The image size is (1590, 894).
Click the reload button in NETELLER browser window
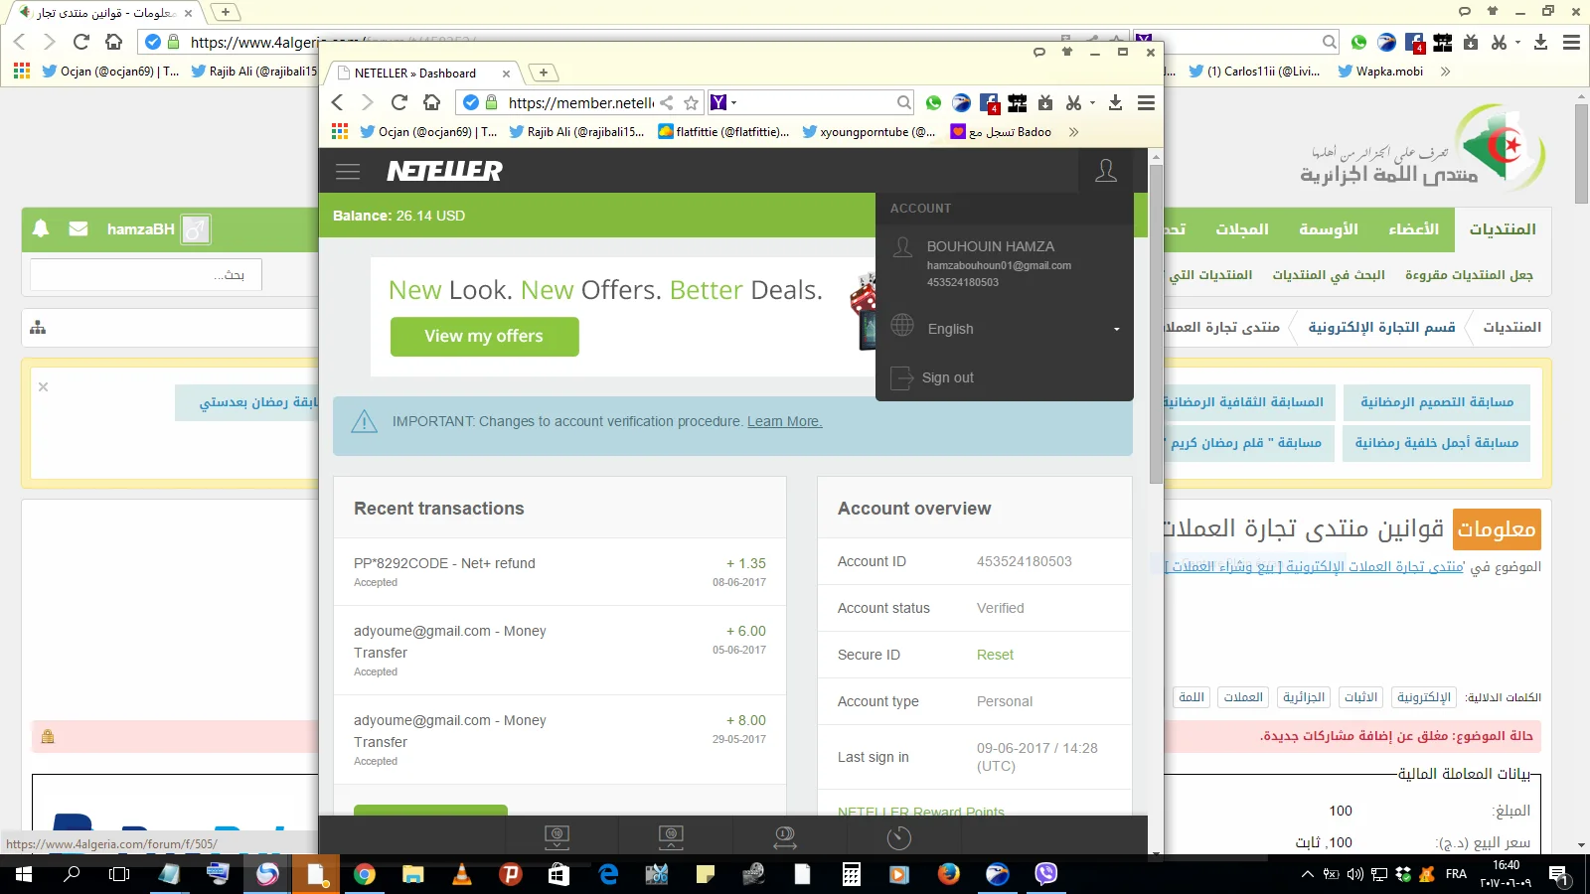tap(399, 102)
